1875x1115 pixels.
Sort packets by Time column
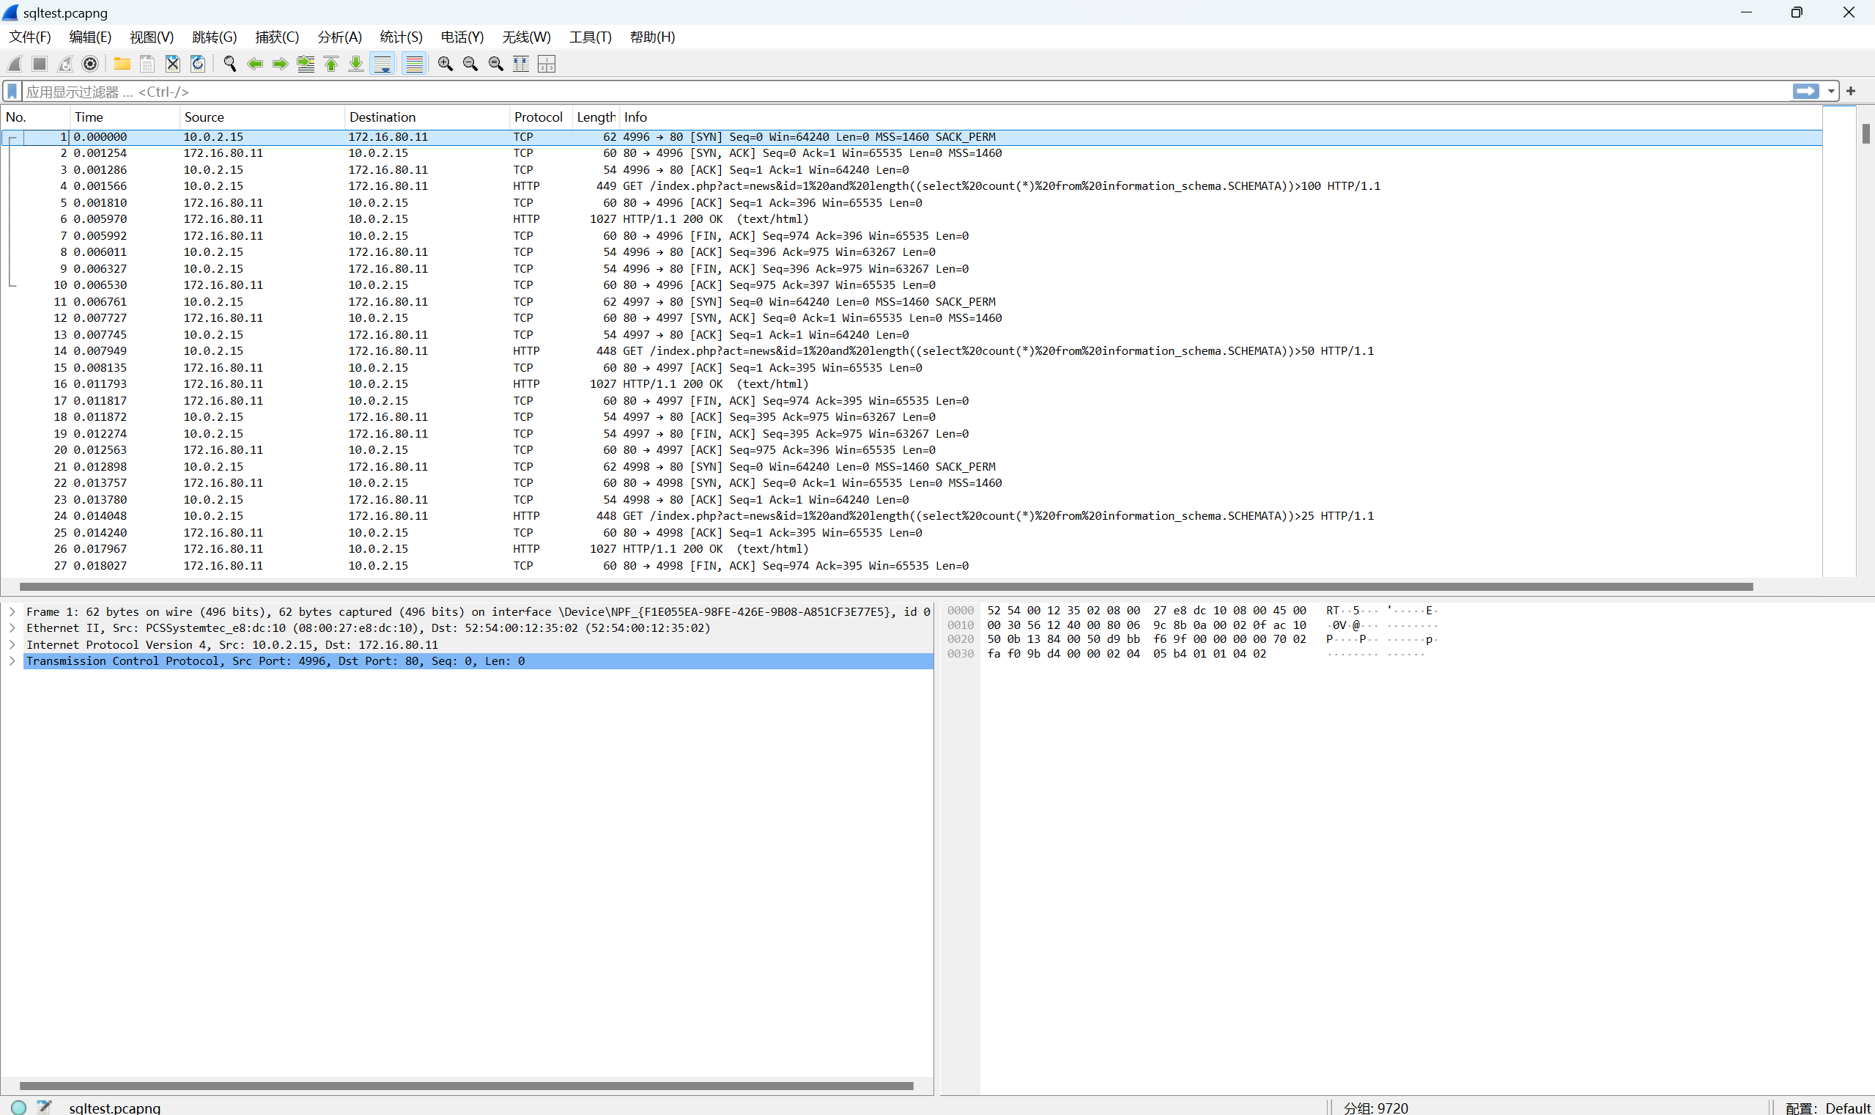(125, 117)
